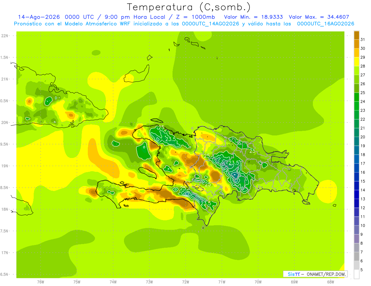The image size is (371, 286).
Task: Click the title 'Temperatura (C,somb.)'
Action: (189, 7)
